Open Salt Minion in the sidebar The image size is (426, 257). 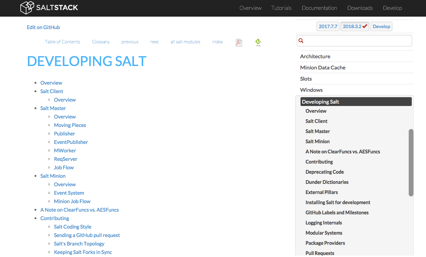[317, 142]
